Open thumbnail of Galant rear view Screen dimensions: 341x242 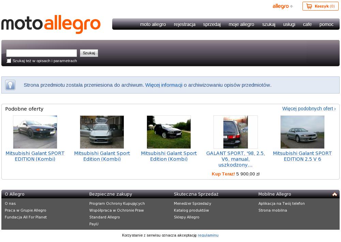[x=236, y=132]
